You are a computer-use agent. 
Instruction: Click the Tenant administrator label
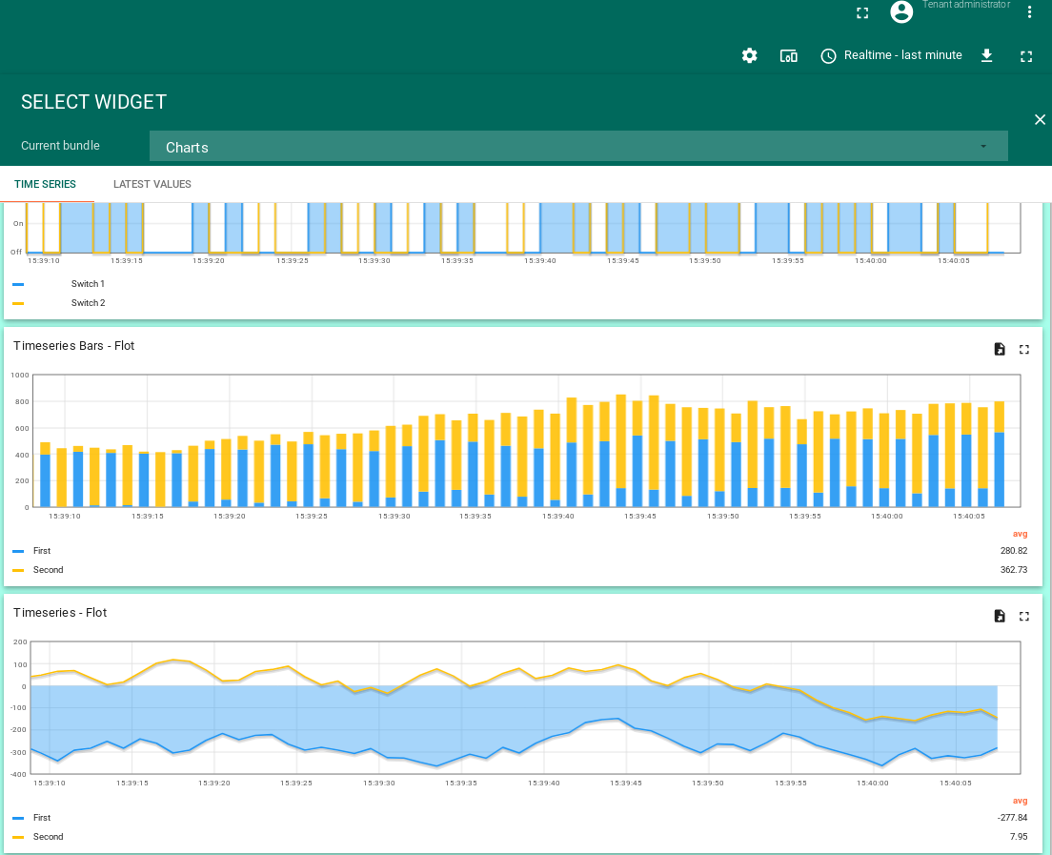point(966,5)
